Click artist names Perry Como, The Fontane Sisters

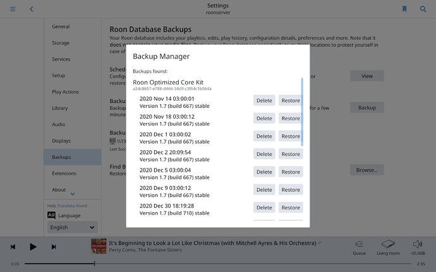pos(145,250)
